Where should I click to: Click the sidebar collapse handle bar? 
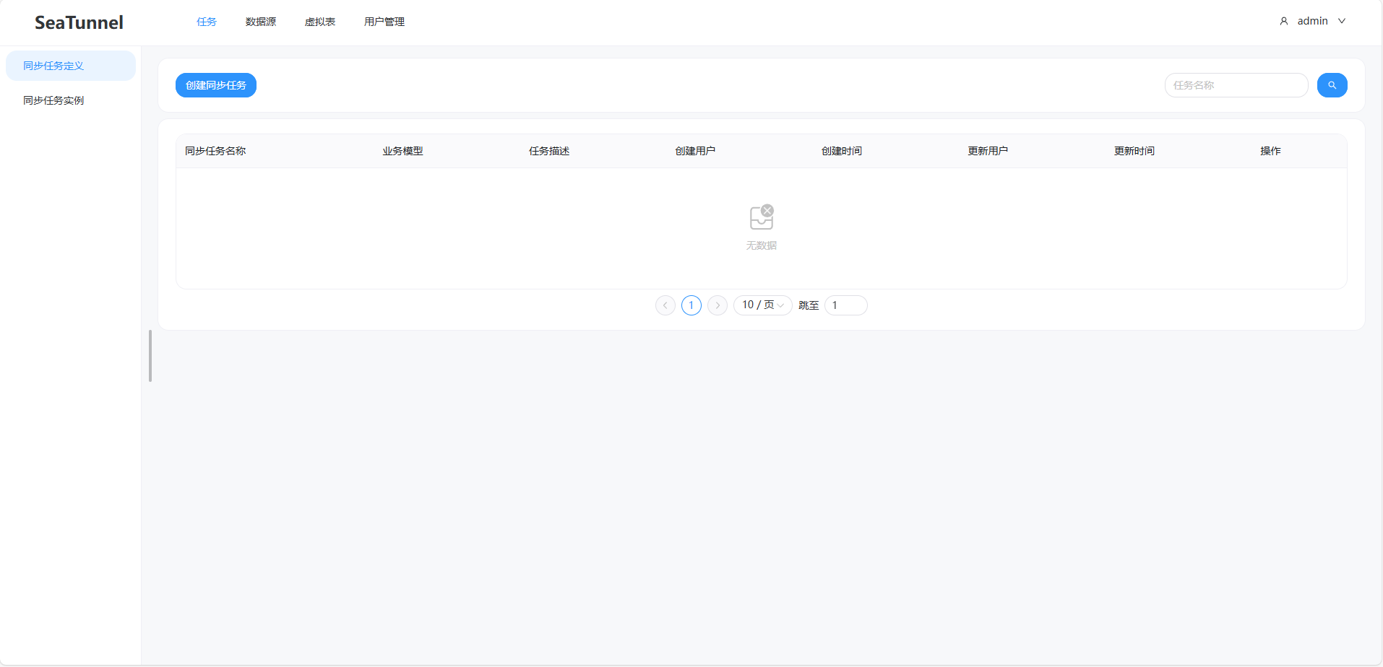(x=150, y=356)
